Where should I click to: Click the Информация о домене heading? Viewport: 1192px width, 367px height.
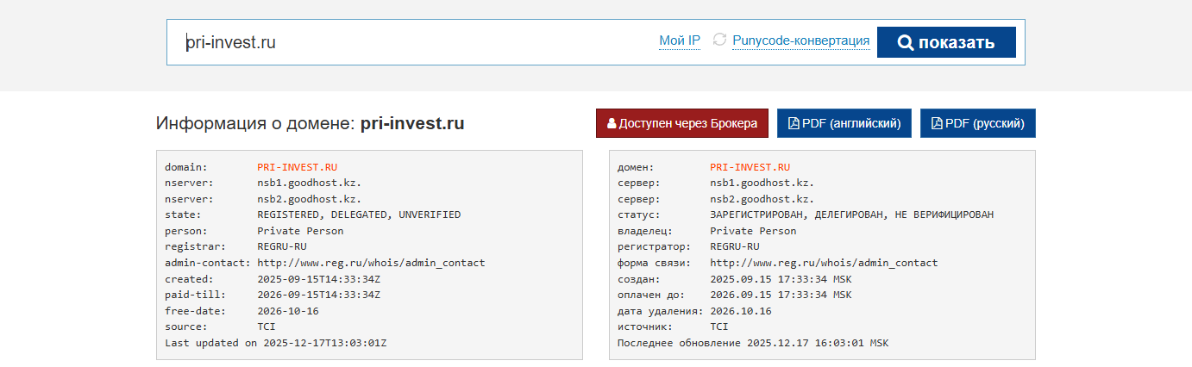click(310, 123)
